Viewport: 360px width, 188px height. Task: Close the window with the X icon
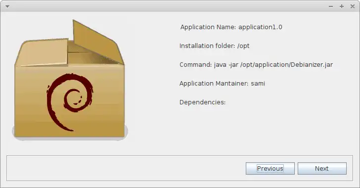[353, 6]
